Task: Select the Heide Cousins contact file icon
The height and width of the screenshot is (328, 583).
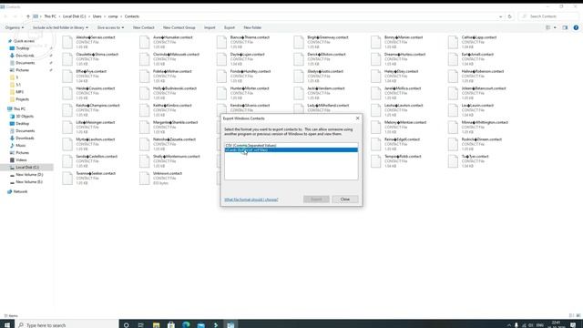Action: coord(67,93)
